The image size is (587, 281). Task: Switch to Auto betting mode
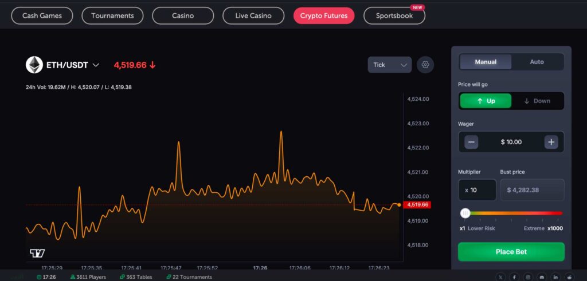(x=537, y=62)
